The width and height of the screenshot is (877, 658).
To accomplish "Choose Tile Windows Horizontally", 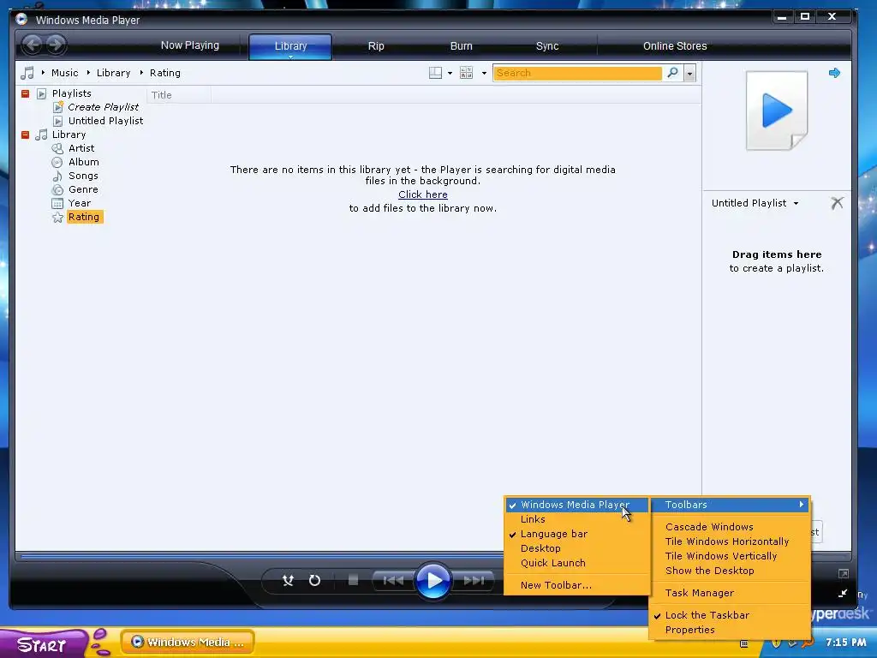I will pyautogui.click(x=730, y=541).
